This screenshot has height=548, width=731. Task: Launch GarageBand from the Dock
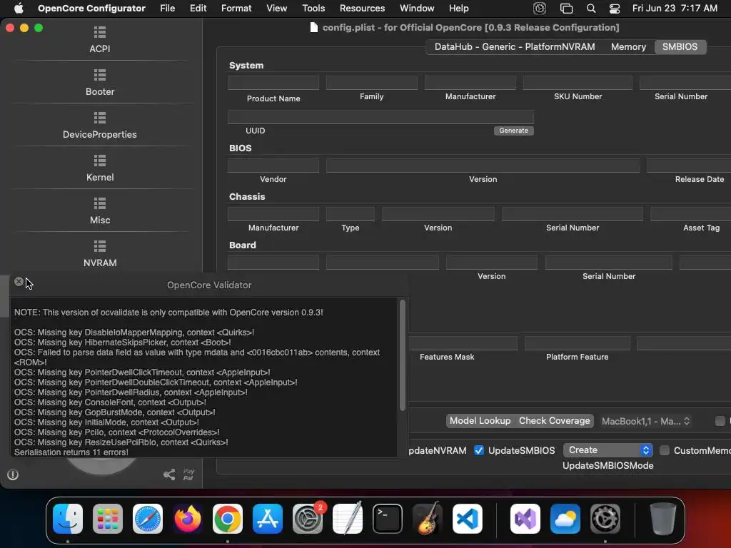428,518
